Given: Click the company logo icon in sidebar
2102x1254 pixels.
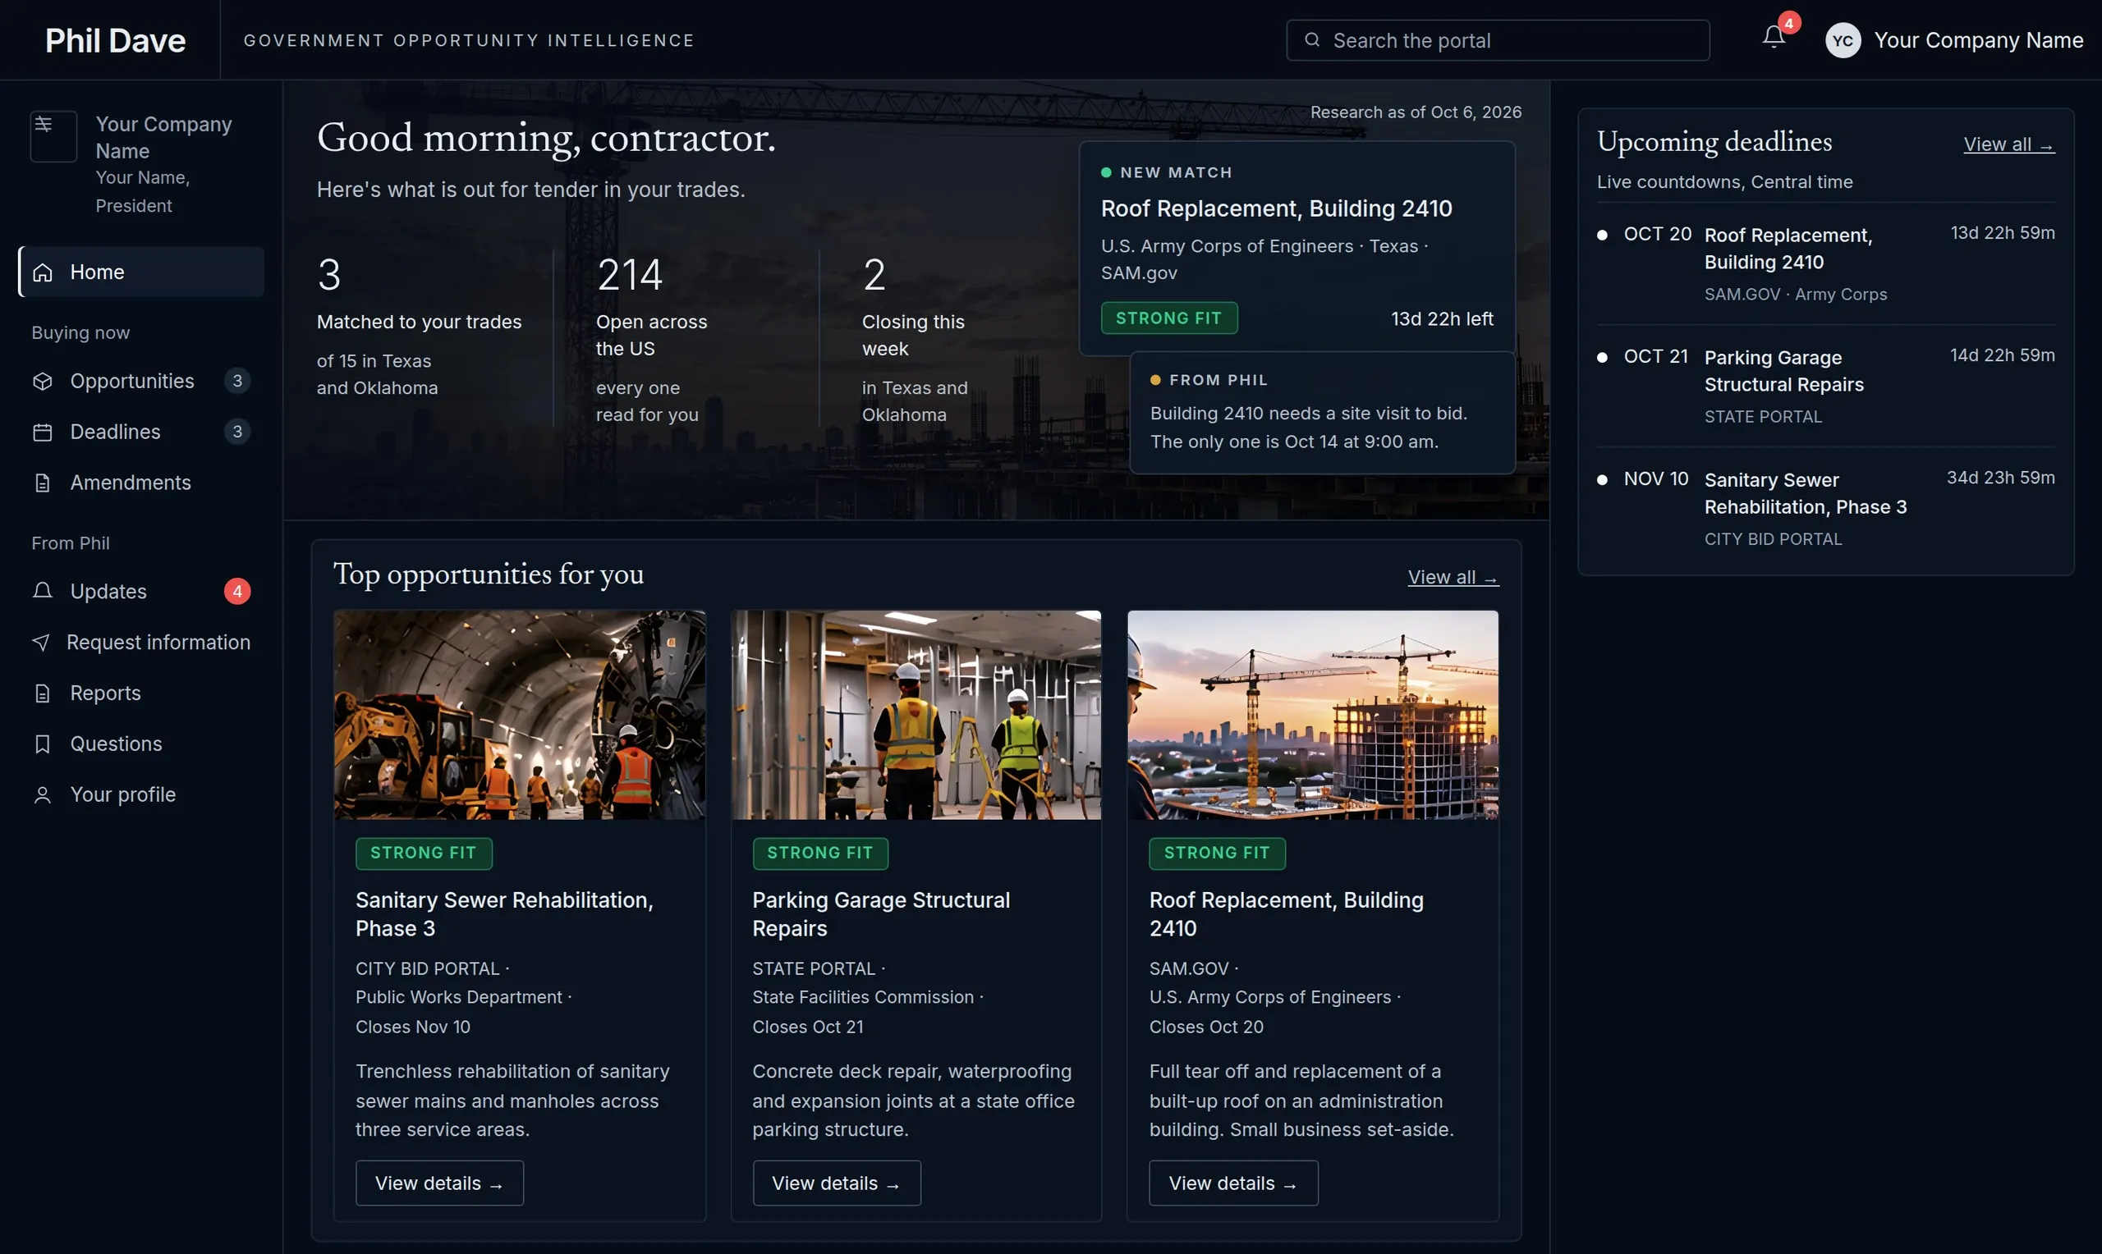Looking at the screenshot, I should pos(53,136).
